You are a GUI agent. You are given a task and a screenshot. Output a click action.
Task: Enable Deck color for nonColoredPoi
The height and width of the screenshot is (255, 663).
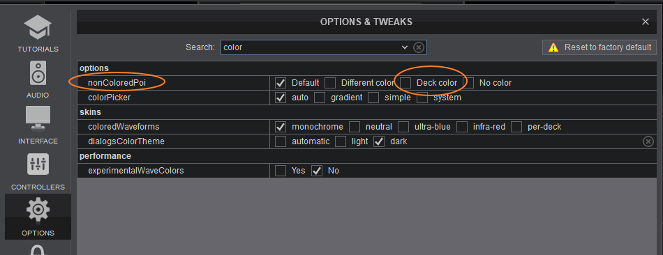pyautogui.click(x=405, y=83)
